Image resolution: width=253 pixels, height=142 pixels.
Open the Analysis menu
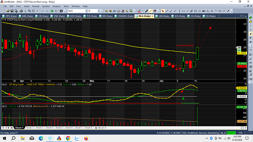click(56, 6)
